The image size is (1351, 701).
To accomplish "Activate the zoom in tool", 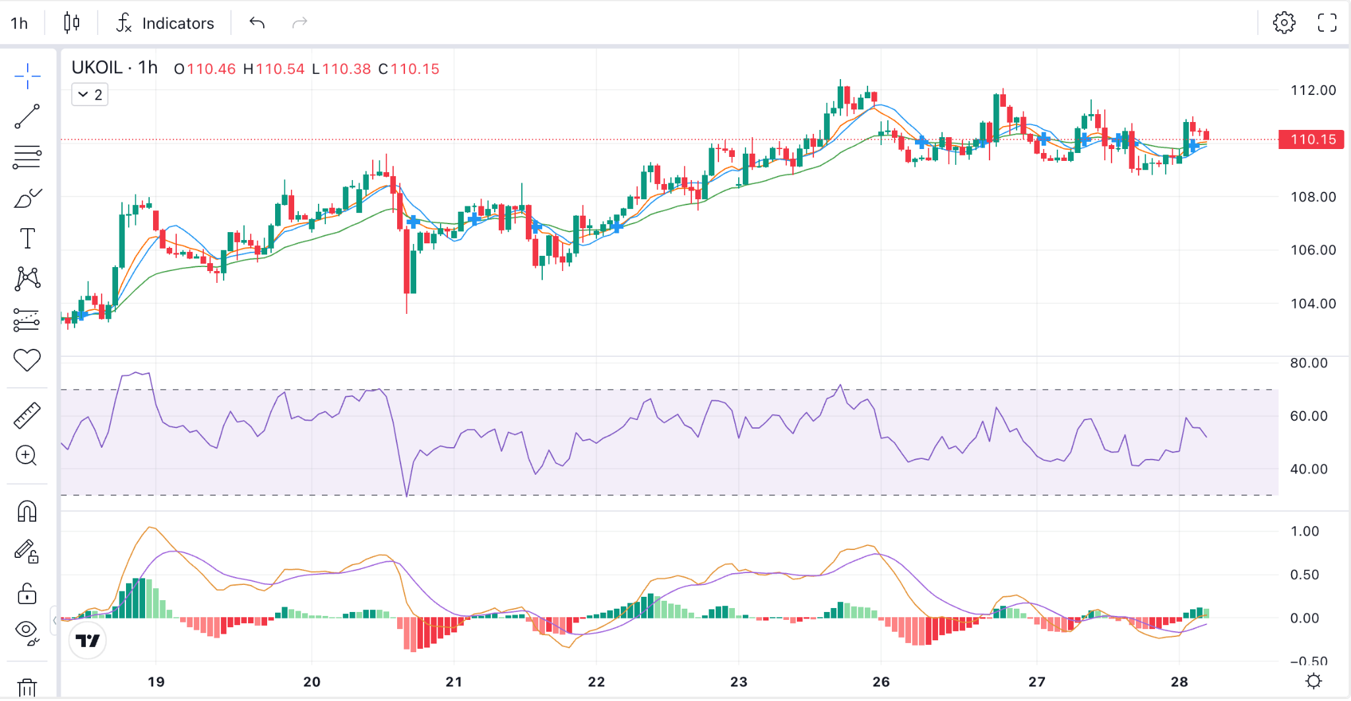I will pyautogui.click(x=26, y=456).
